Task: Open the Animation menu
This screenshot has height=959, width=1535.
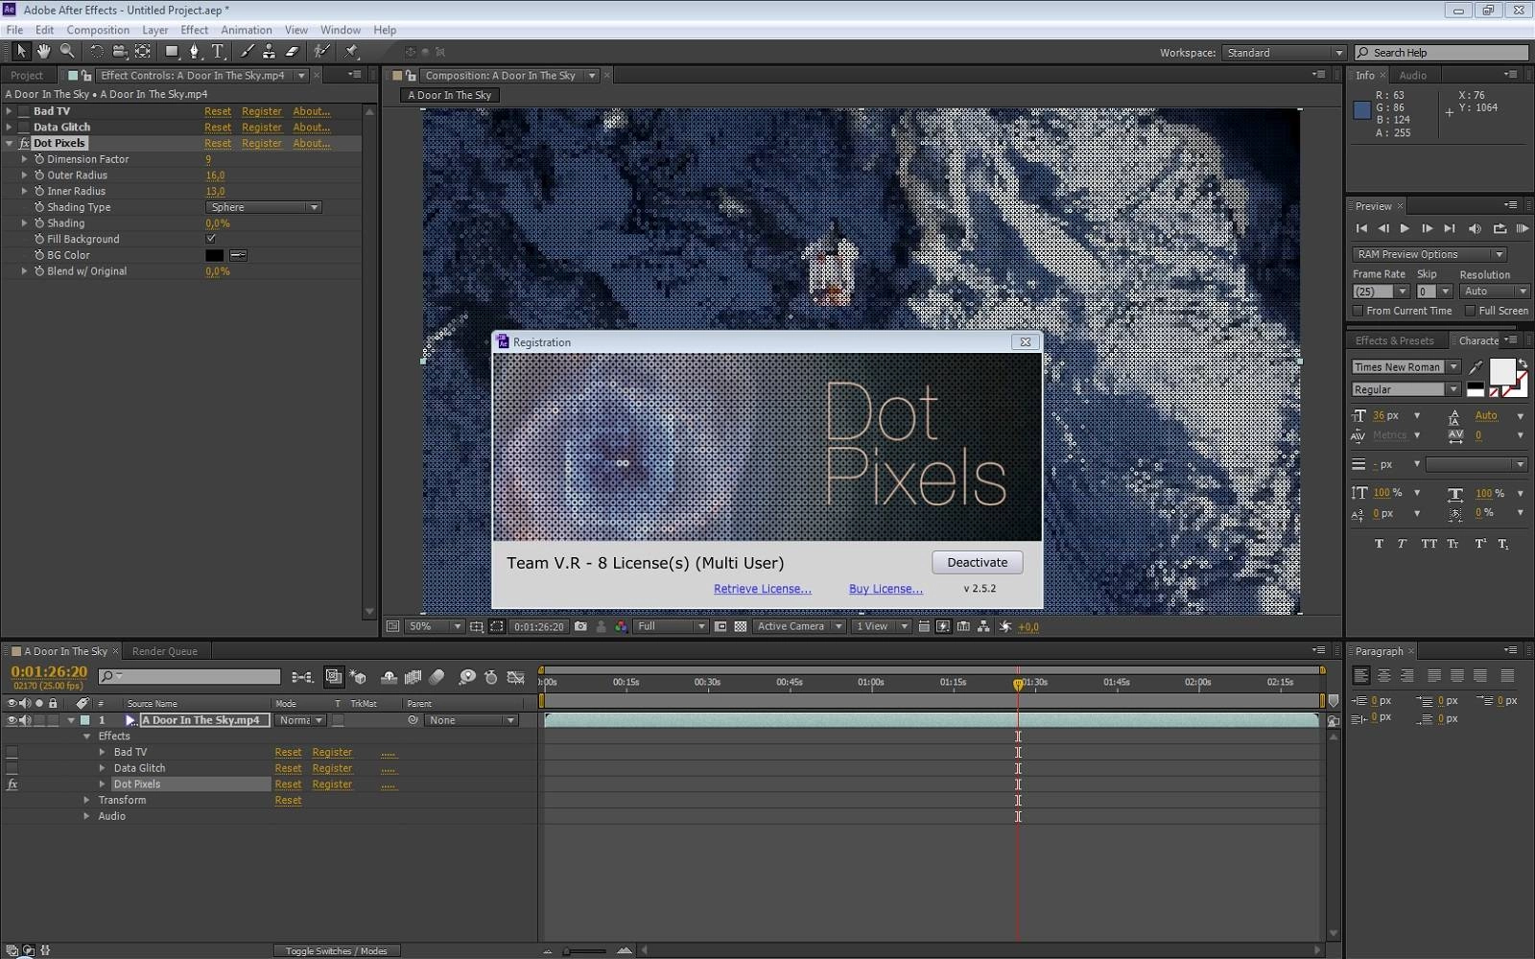Action: coord(247,30)
